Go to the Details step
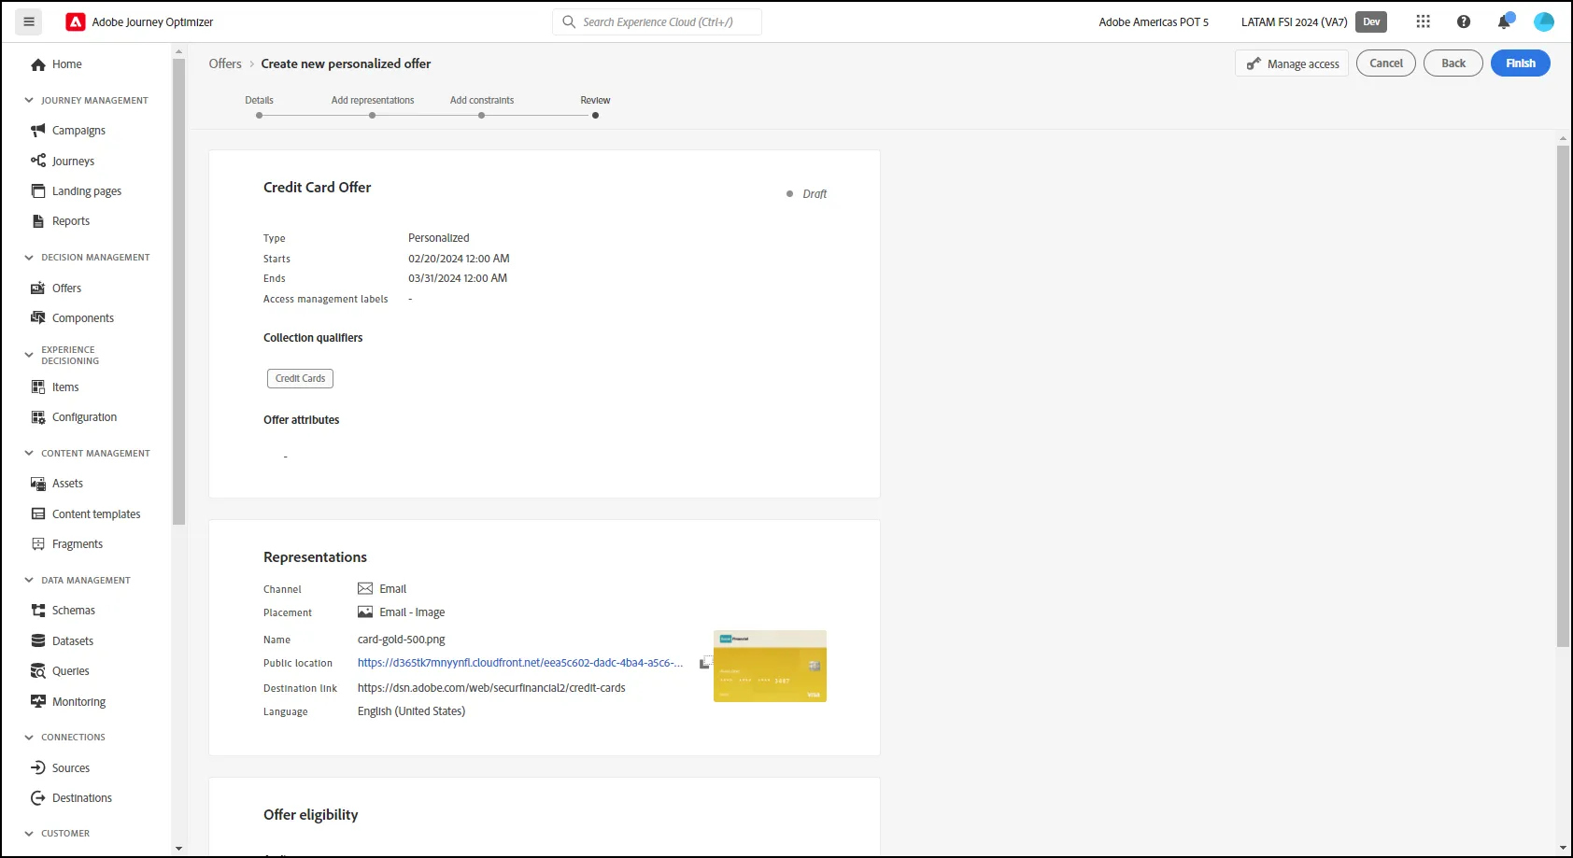 (x=259, y=106)
